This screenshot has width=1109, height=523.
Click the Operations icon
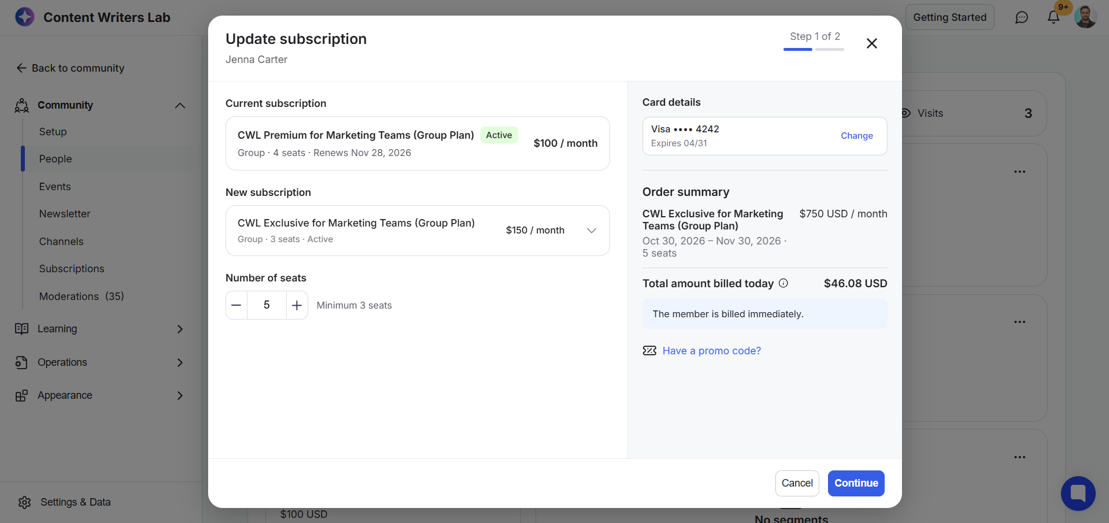[x=22, y=362]
